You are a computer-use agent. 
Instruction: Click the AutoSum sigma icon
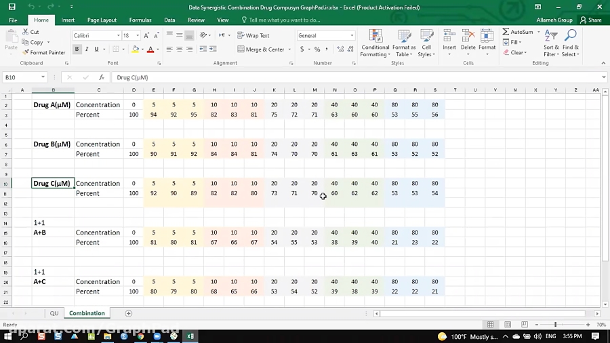[506, 32]
